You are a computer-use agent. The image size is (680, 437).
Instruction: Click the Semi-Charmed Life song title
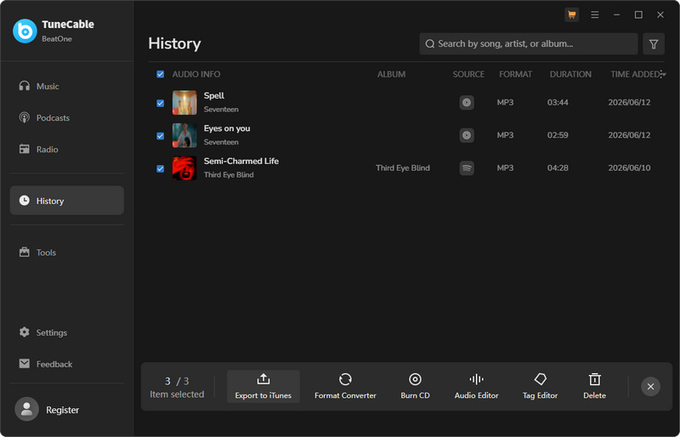[x=241, y=161]
